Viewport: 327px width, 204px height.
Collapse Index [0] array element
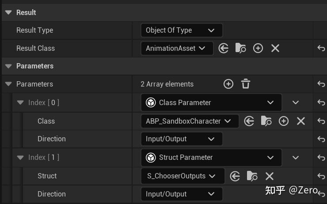tap(20, 102)
